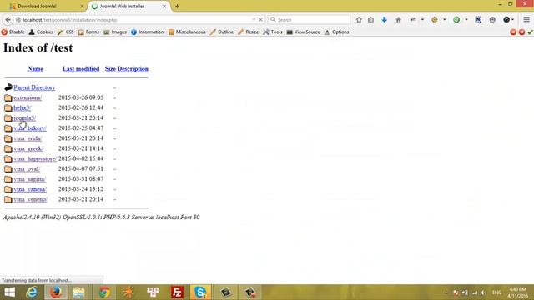Image resolution: width=534 pixels, height=300 pixels.
Task: Select the Joomla! Web Installer tab
Action: 128,6
